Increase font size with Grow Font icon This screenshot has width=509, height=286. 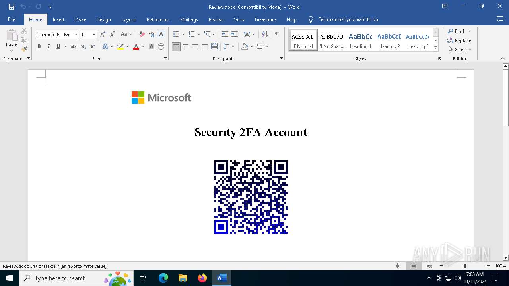tap(103, 35)
